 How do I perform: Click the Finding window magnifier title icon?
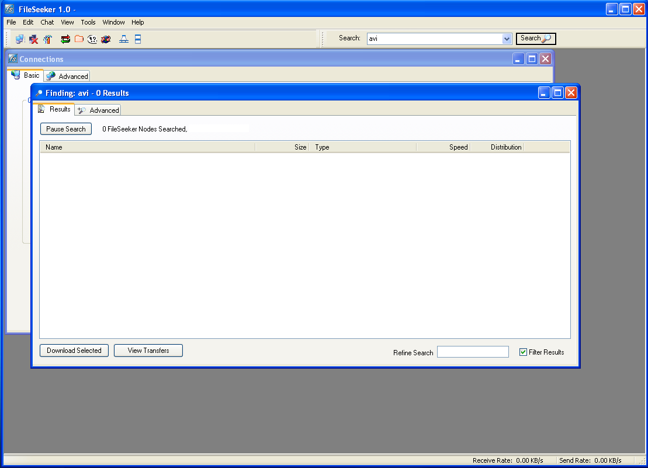point(39,93)
